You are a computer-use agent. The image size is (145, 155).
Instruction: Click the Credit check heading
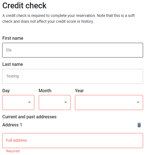click(24, 6)
